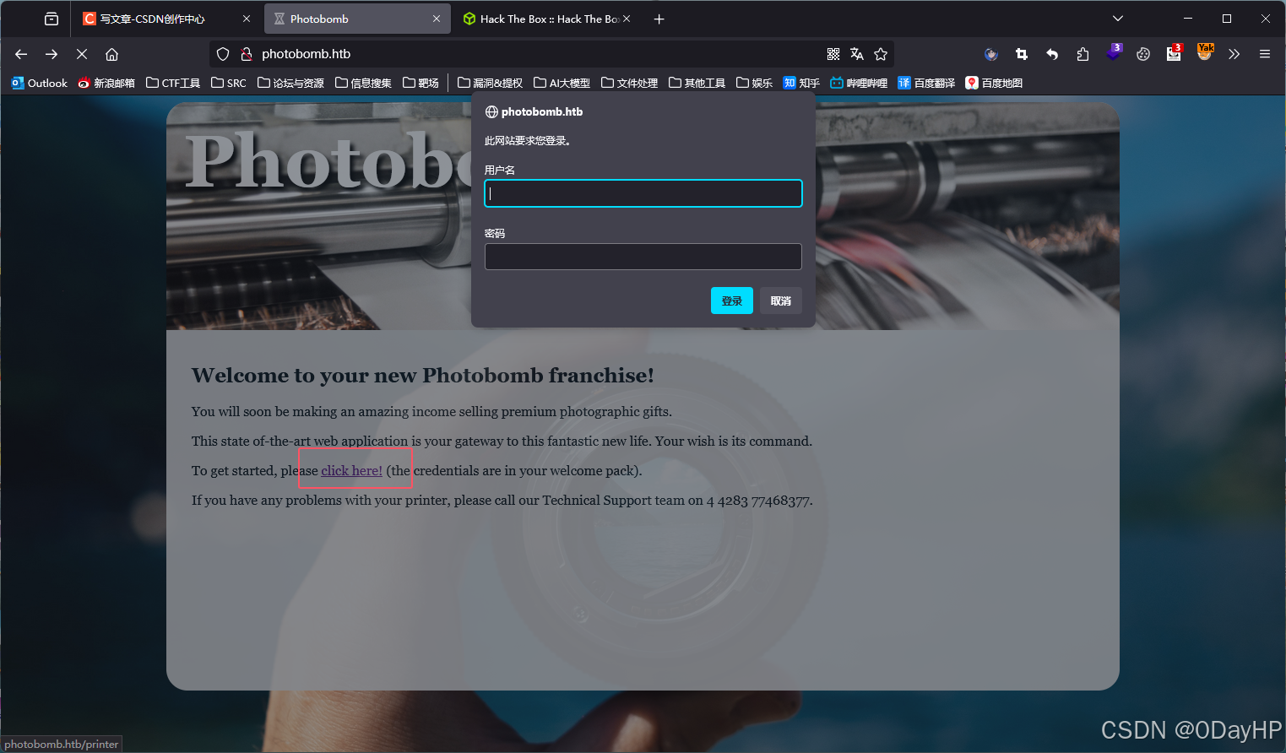Show tracking protection shield info
The width and height of the screenshot is (1286, 753).
223,54
